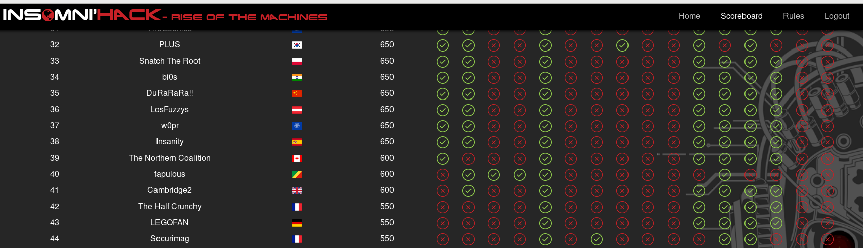
Task: Click rank number 41
Action: click(55, 190)
